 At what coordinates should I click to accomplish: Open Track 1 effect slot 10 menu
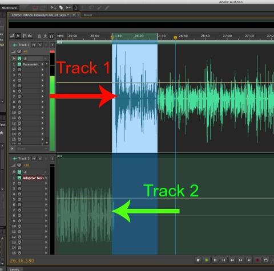(x=42, y=112)
